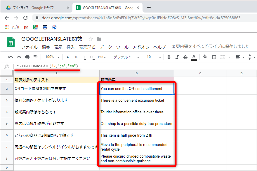257x171 pixels.
Task: Apply bold formatting to selected cell
Action: pos(169,57)
